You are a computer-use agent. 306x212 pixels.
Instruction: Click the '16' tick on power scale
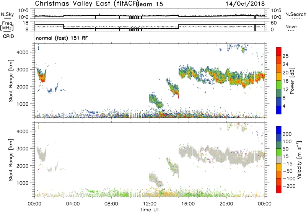[x=285, y=81]
